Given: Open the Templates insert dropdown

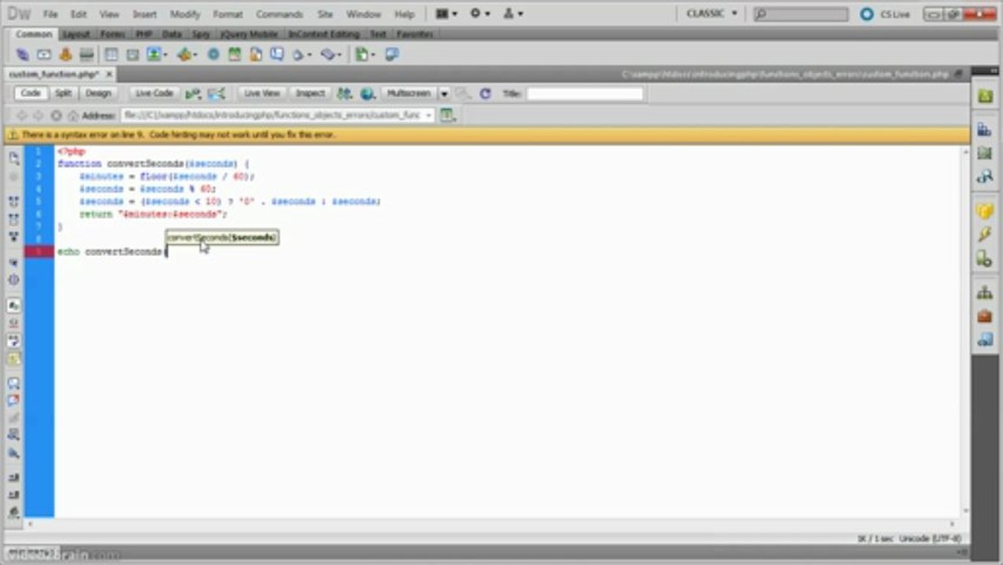Looking at the screenshot, I should tap(365, 54).
